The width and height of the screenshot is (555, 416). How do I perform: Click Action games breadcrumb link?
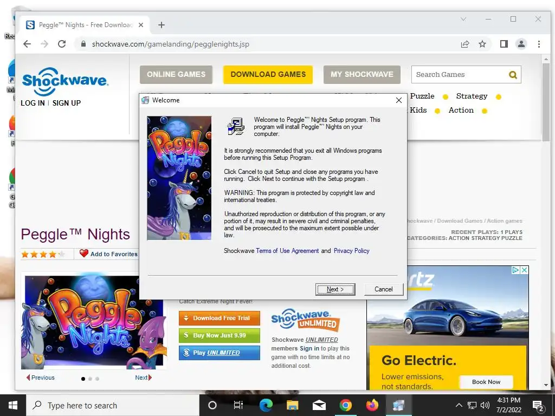(505, 221)
